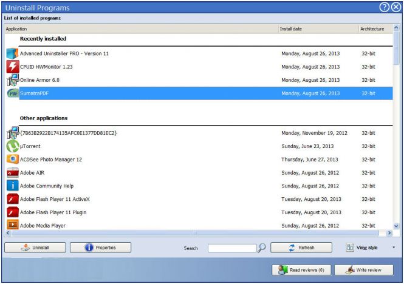Click the vertical scrollbar thumb
The height and width of the screenshot is (284, 404).
coord(396,48)
